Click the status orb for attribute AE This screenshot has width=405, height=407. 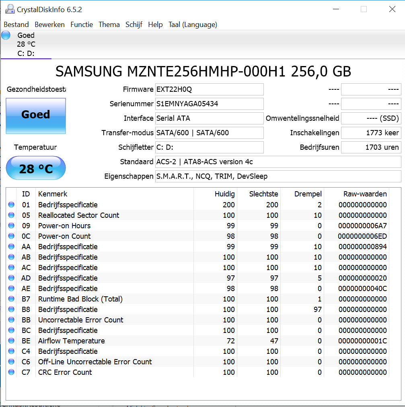click(11, 288)
